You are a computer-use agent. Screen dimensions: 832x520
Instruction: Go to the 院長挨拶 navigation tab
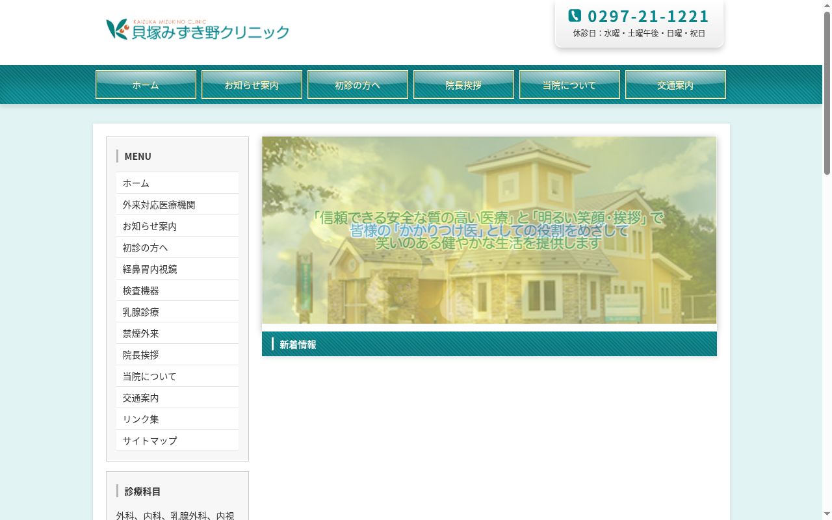pos(463,84)
